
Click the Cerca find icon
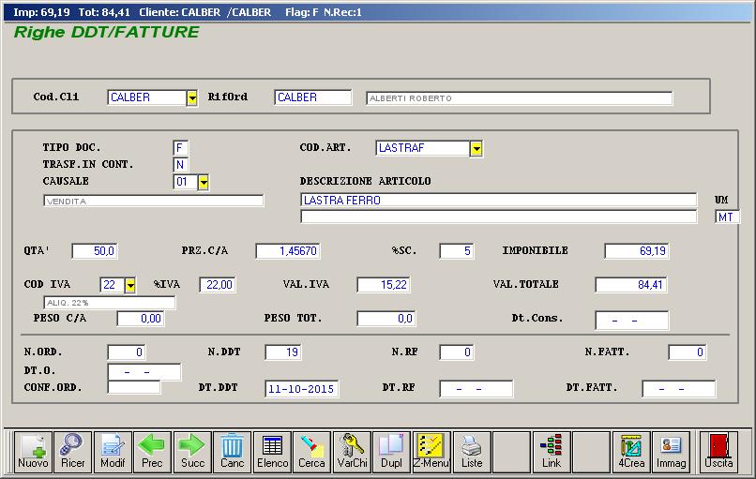point(311,452)
